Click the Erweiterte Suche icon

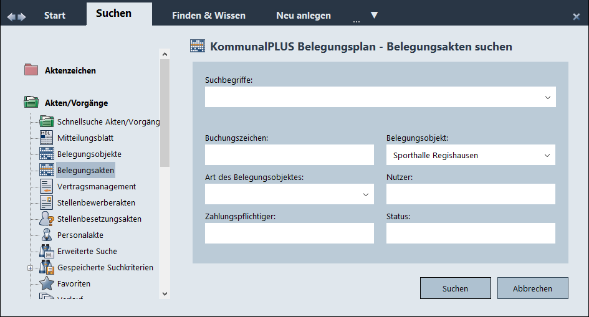pyautogui.click(x=47, y=251)
